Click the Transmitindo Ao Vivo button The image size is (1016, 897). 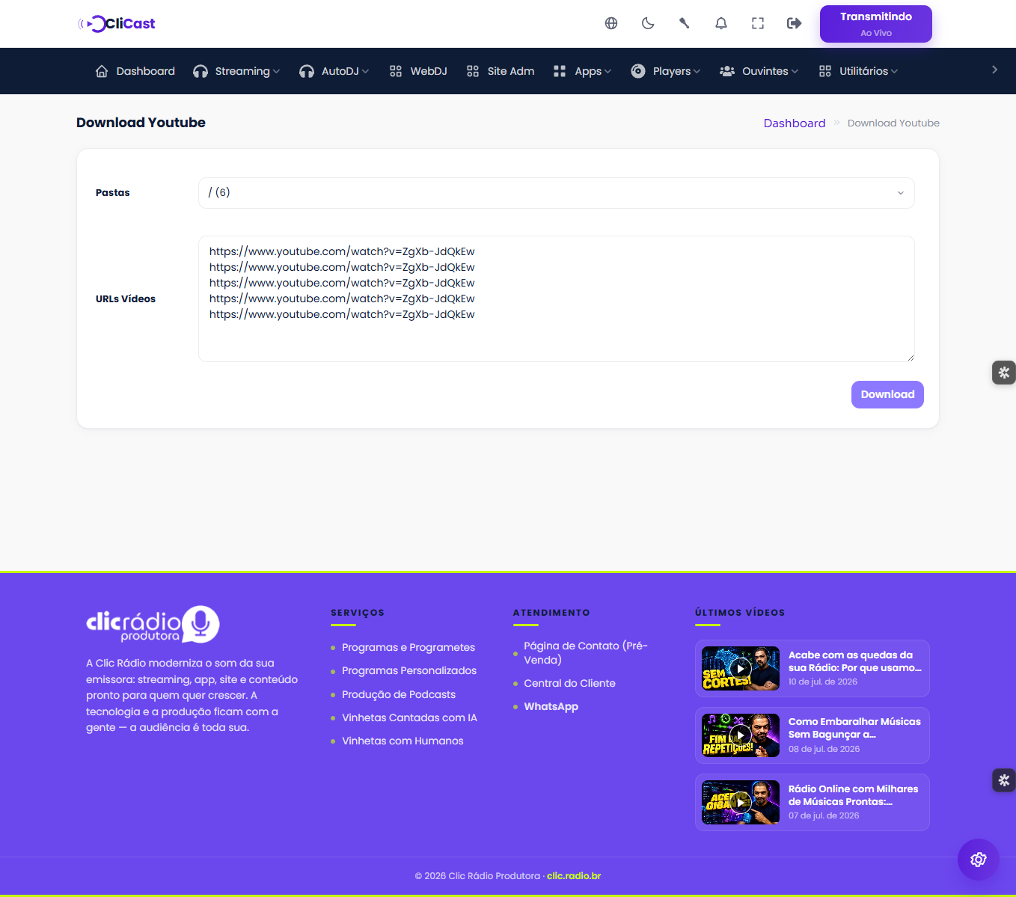click(876, 24)
